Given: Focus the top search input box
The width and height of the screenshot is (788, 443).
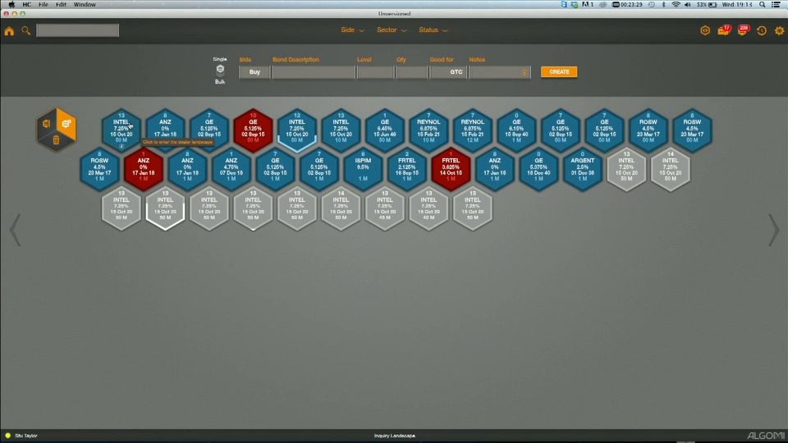Looking at the screenshot, I should pyautogui.click(x=77, y=30).
